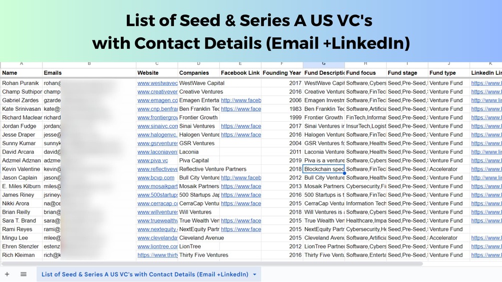Select the List of Seed & Series A sheet tab
This screenshot has width=502, height=282.
pos(145,275)
